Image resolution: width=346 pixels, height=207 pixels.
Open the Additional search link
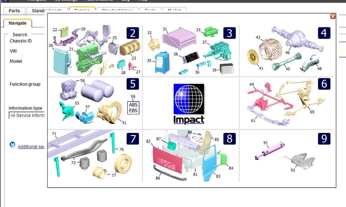tap(31, 147)
